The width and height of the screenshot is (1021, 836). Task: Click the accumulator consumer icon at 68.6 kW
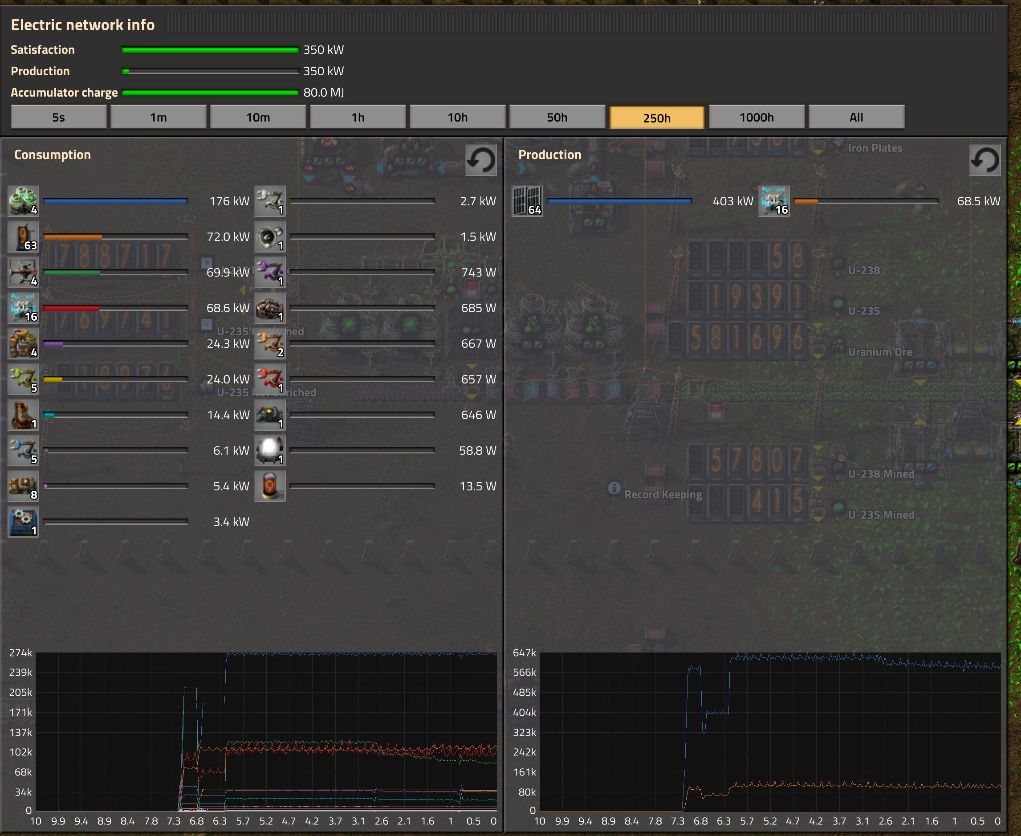coord(23,308)
